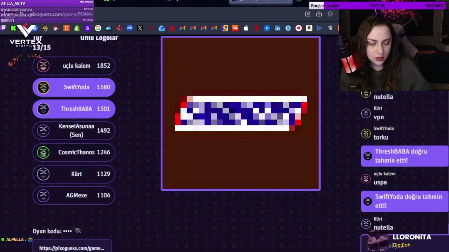This screenshot has width=449, height=252.
Task: Click the 'torku' chat message
Action: (381, 137)
